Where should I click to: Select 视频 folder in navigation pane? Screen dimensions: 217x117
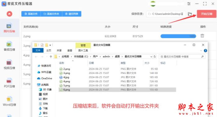(43, 94)
